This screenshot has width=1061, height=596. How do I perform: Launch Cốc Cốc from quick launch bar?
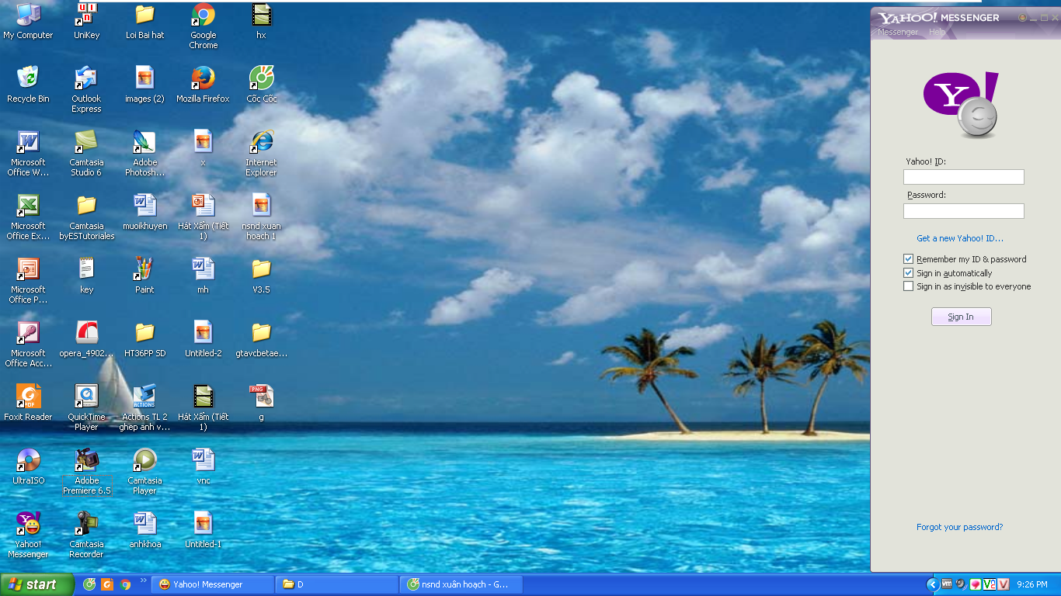[x=89, y=584]
